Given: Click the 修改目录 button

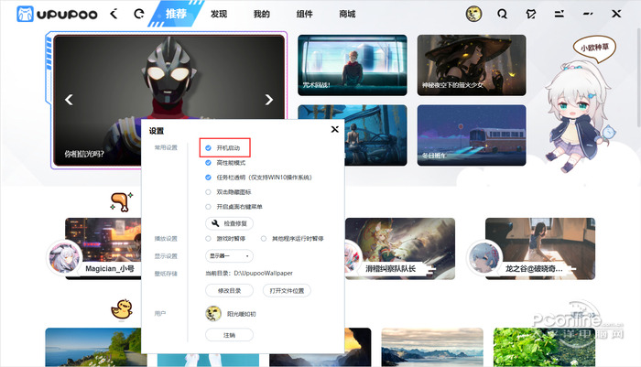Looking at the screenshot, I should (x=229, y=290).
